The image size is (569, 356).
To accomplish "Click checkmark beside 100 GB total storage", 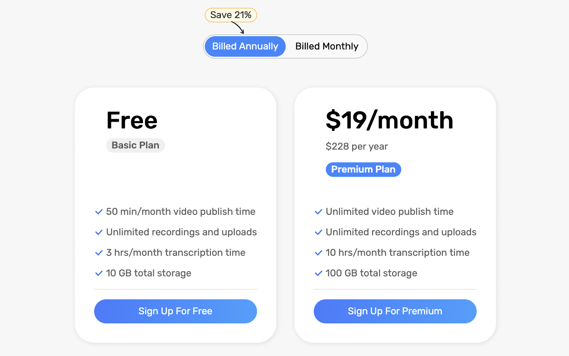I will coord(319,273).
